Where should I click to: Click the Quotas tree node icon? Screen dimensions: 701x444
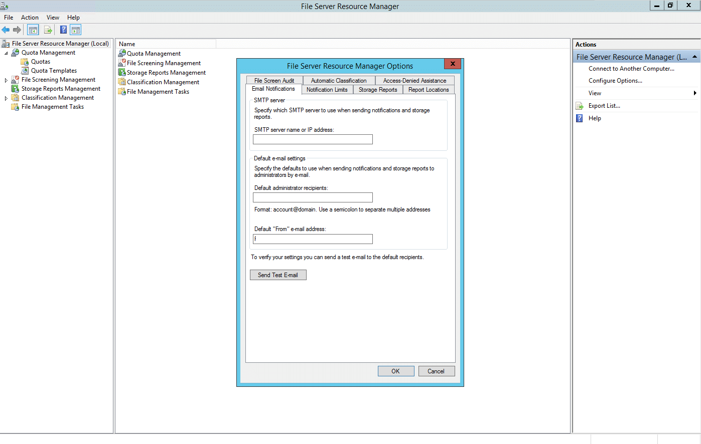tap(25, 62)
